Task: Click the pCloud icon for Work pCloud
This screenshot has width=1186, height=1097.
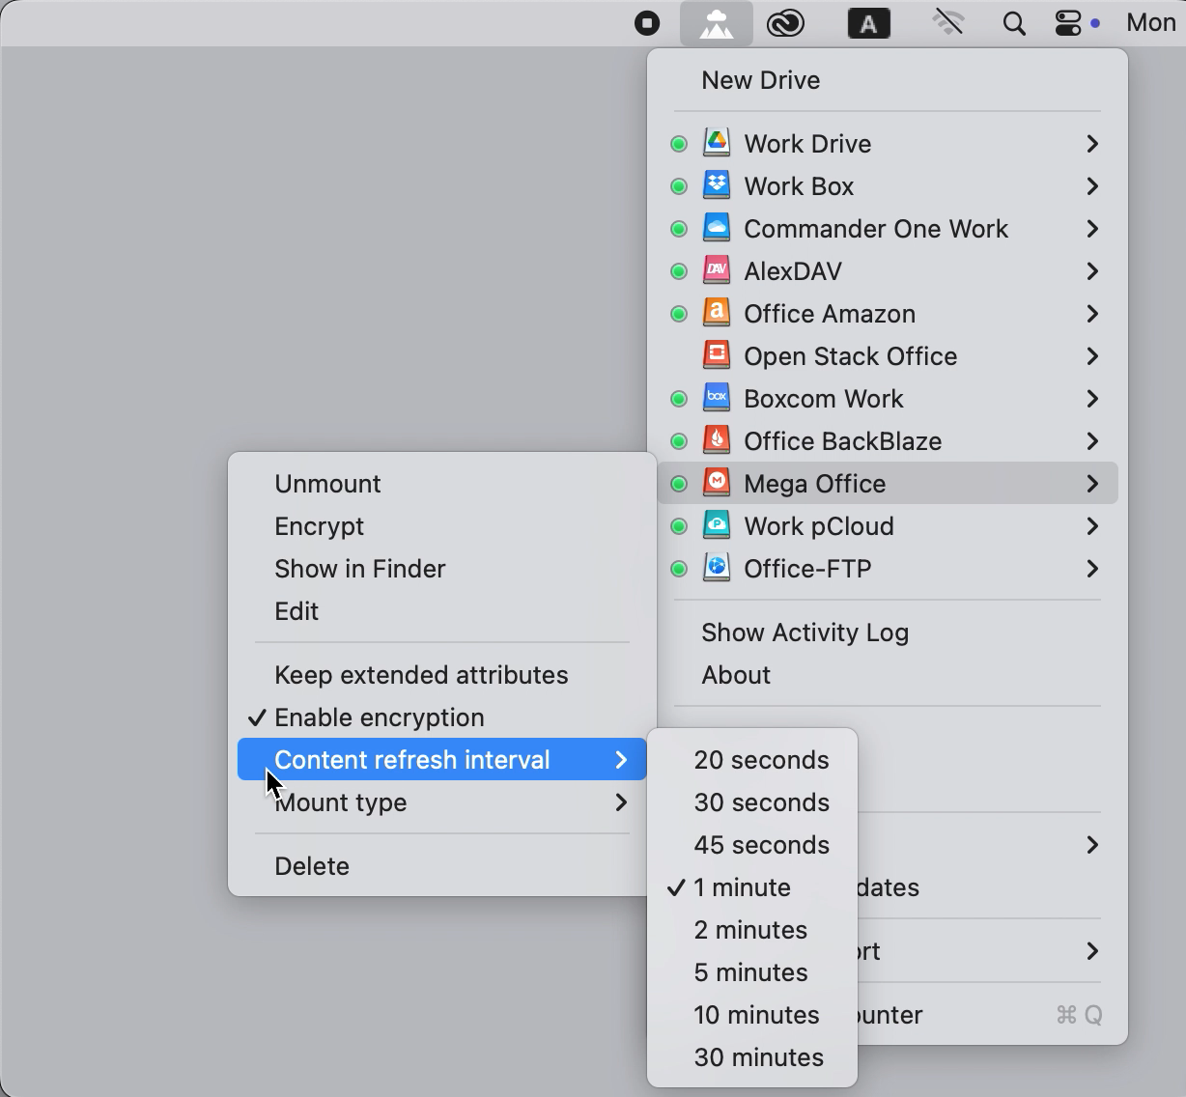Action: point(717,525)
